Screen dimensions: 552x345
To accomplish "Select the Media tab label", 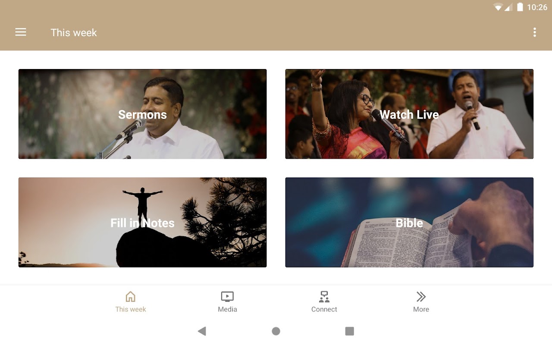I will 227,309.
